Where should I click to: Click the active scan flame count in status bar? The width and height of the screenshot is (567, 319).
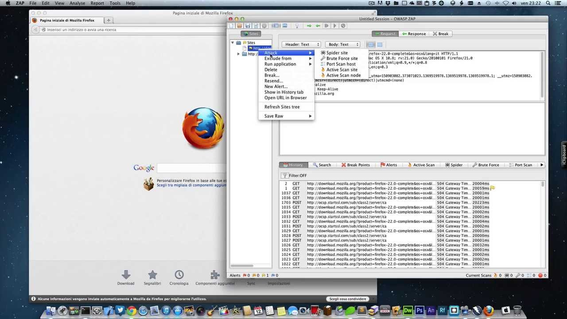point(498,275)
